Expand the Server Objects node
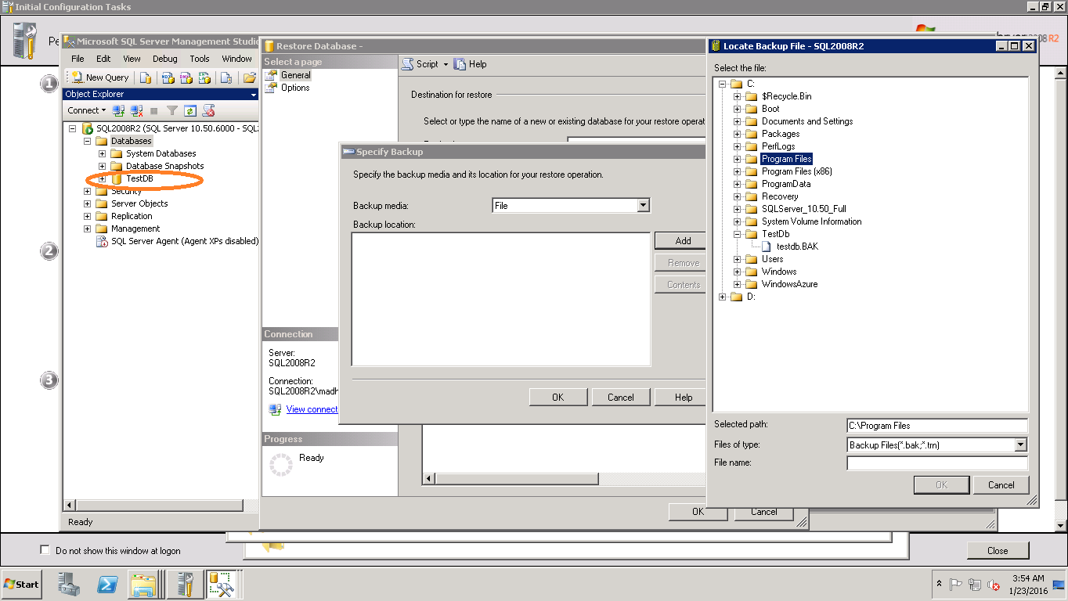 coord(87,203)
